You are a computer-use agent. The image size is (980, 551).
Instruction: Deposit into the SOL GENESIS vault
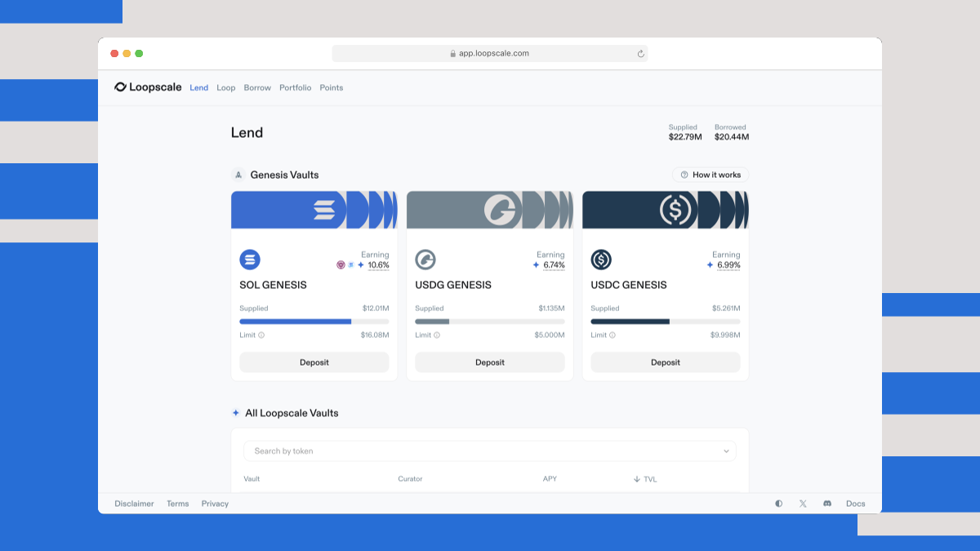(314, 362)
